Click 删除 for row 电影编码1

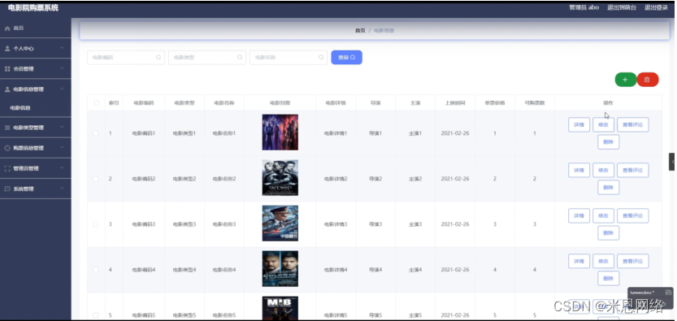coord(609,142)
